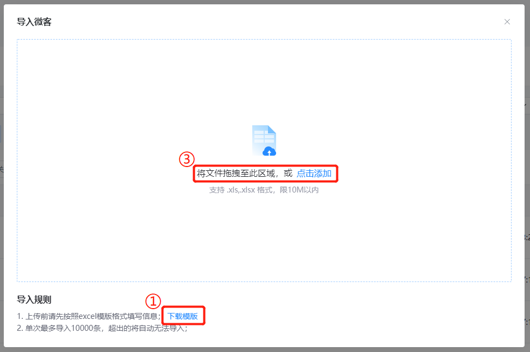Click rule 1 about excel模版格式
Screen dimensions: 530x352
[x=89, y=316]
